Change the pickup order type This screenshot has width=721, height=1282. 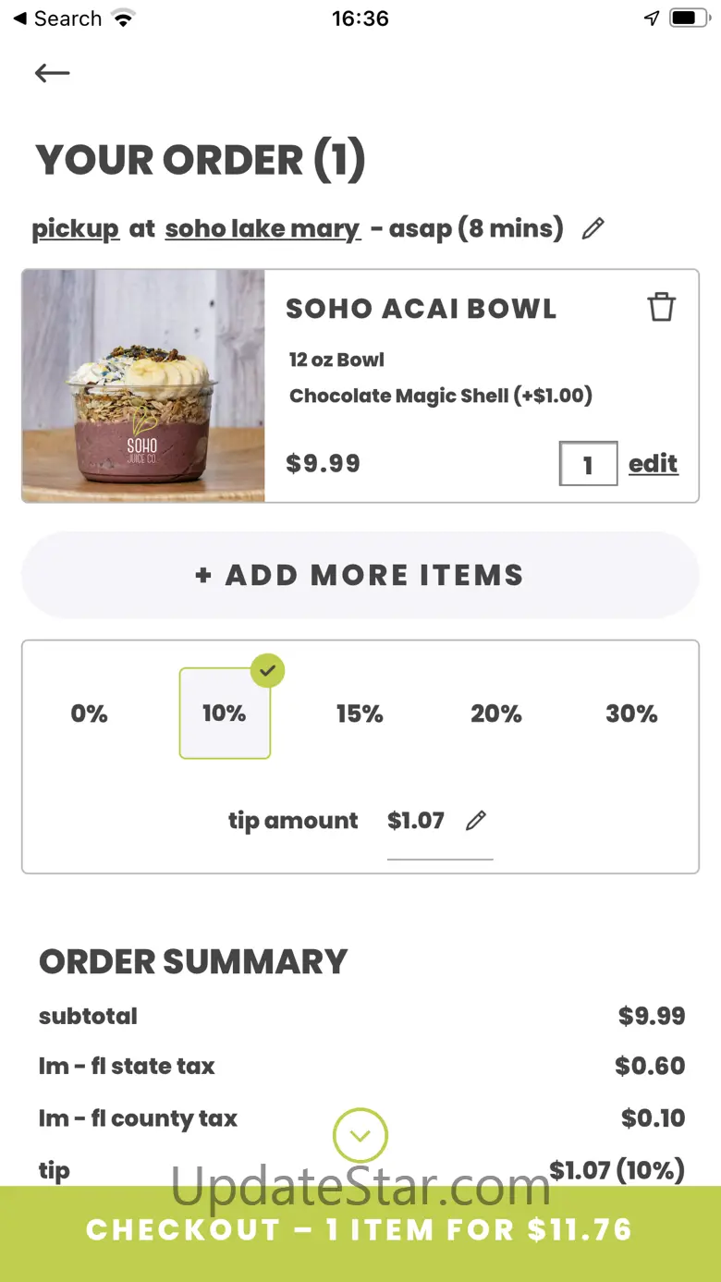[76, 229]
